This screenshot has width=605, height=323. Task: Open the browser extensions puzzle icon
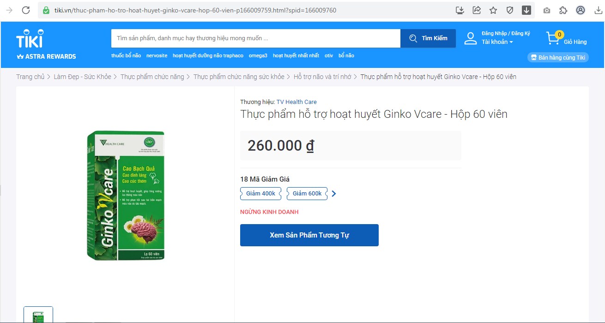click(563, 10)
